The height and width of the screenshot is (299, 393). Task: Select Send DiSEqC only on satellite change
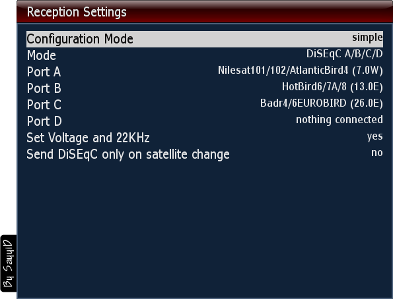128,154
